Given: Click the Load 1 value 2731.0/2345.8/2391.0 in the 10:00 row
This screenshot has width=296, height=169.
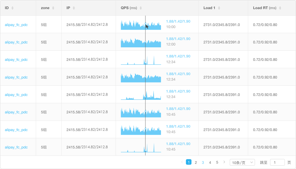Looking at the screenshot, I should click(x=222, y=25).
